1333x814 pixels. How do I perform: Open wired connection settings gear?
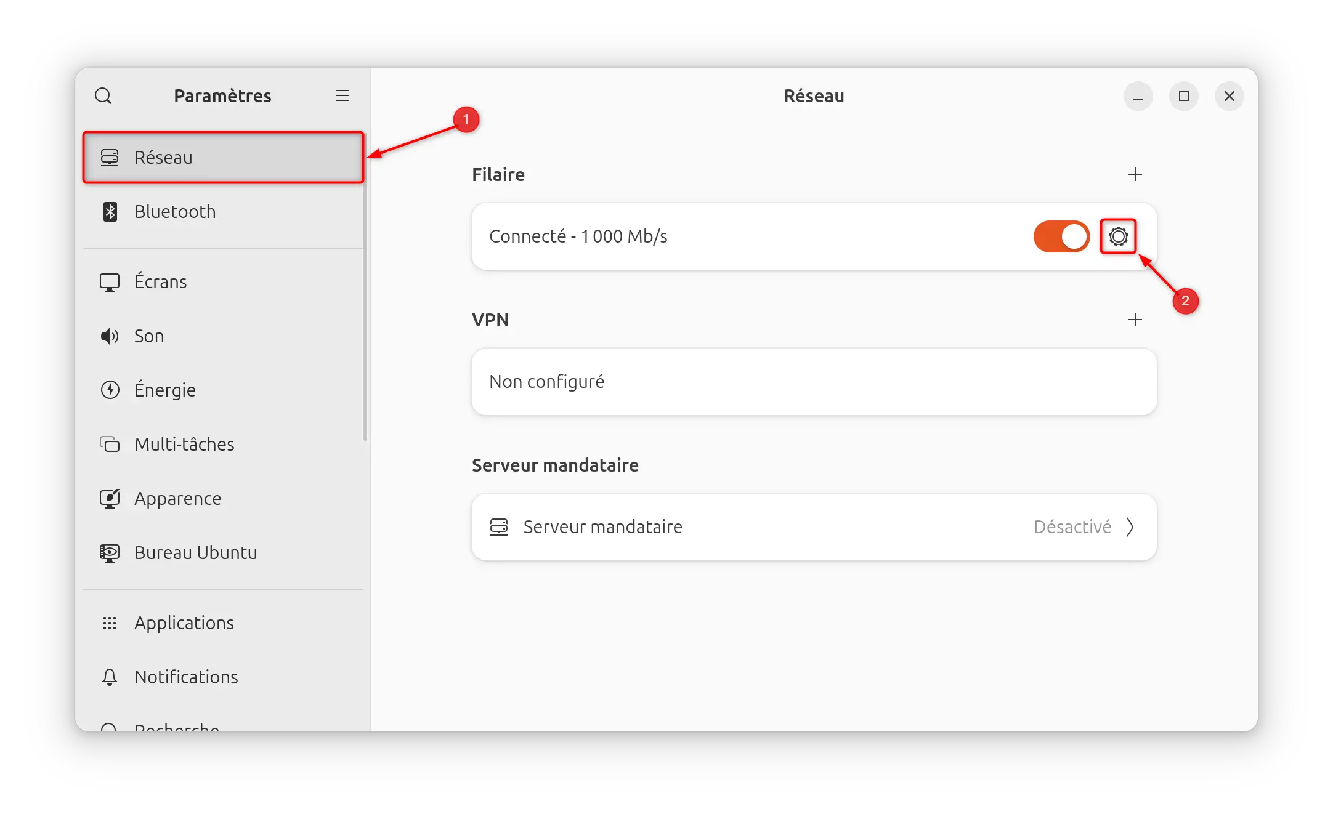tap(1119, 236)
